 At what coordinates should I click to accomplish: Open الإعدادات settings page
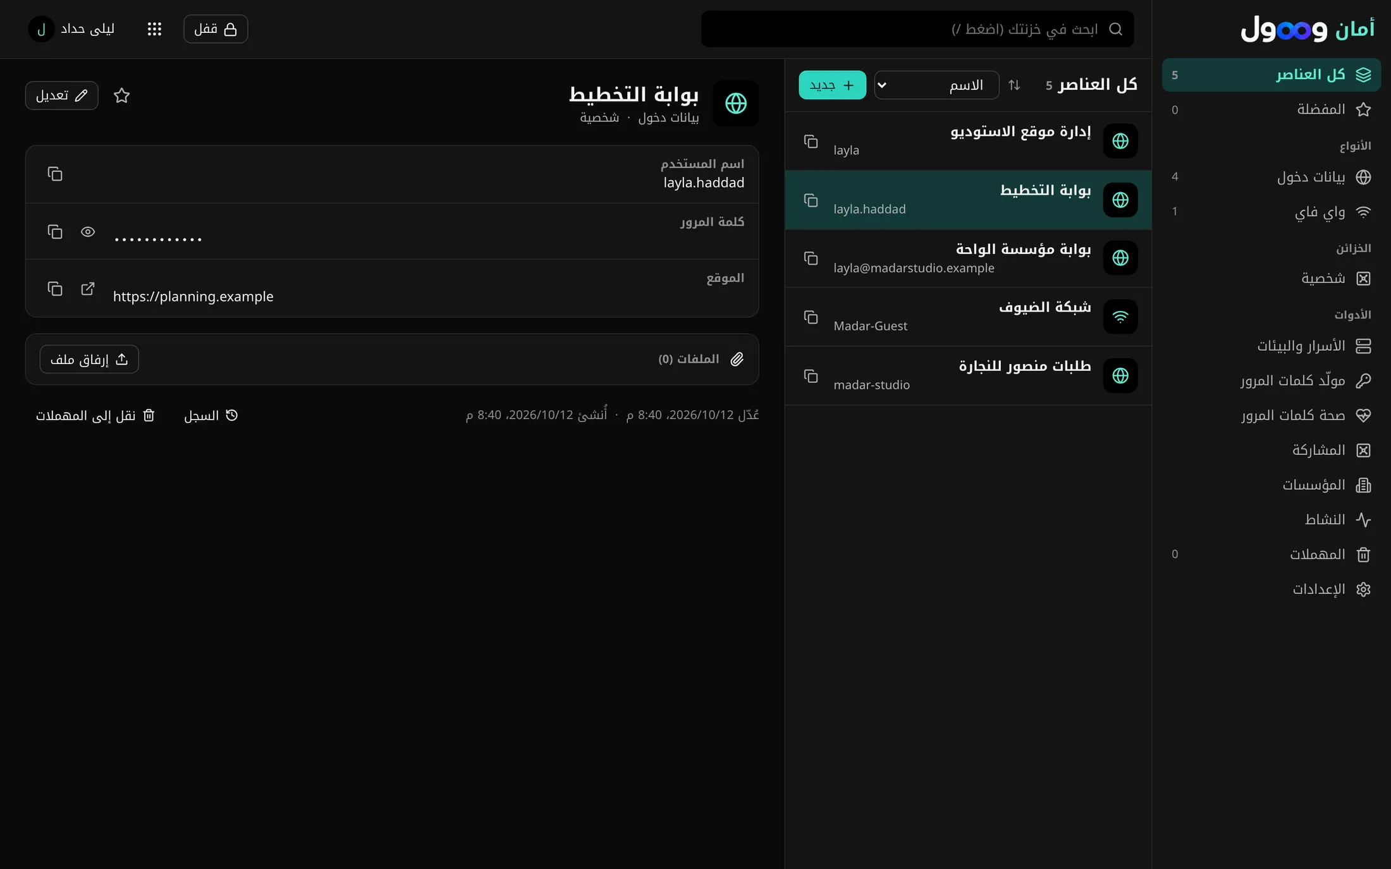click(1272, 589)
